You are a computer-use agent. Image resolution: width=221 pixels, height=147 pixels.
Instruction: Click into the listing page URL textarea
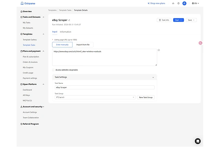coord(105,57)
